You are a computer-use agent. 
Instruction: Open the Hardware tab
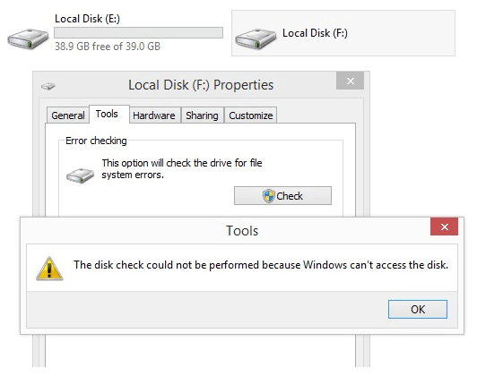154,115
